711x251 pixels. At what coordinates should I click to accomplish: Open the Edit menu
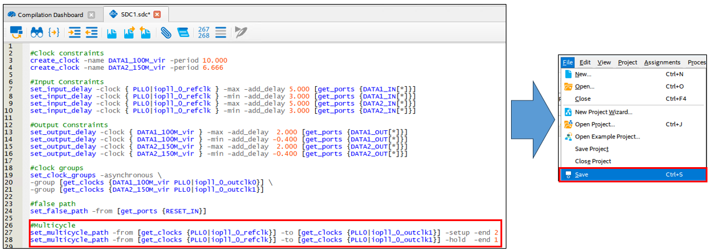click(x=585, y=62)
